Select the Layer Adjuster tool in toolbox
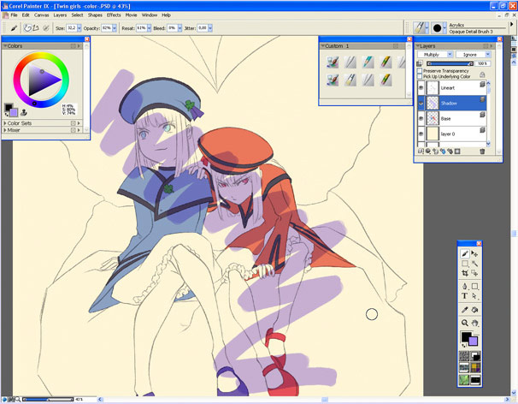This screenshot has width=518, height=404. [x=474, y=253]
